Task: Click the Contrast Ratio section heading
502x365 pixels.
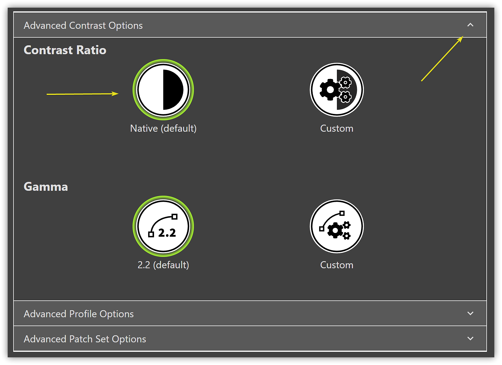Action: tap(65, 50)
